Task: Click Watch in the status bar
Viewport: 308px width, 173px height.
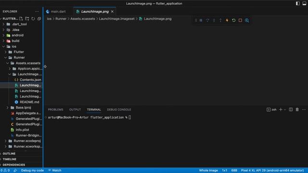Action: tap(55, 170)
